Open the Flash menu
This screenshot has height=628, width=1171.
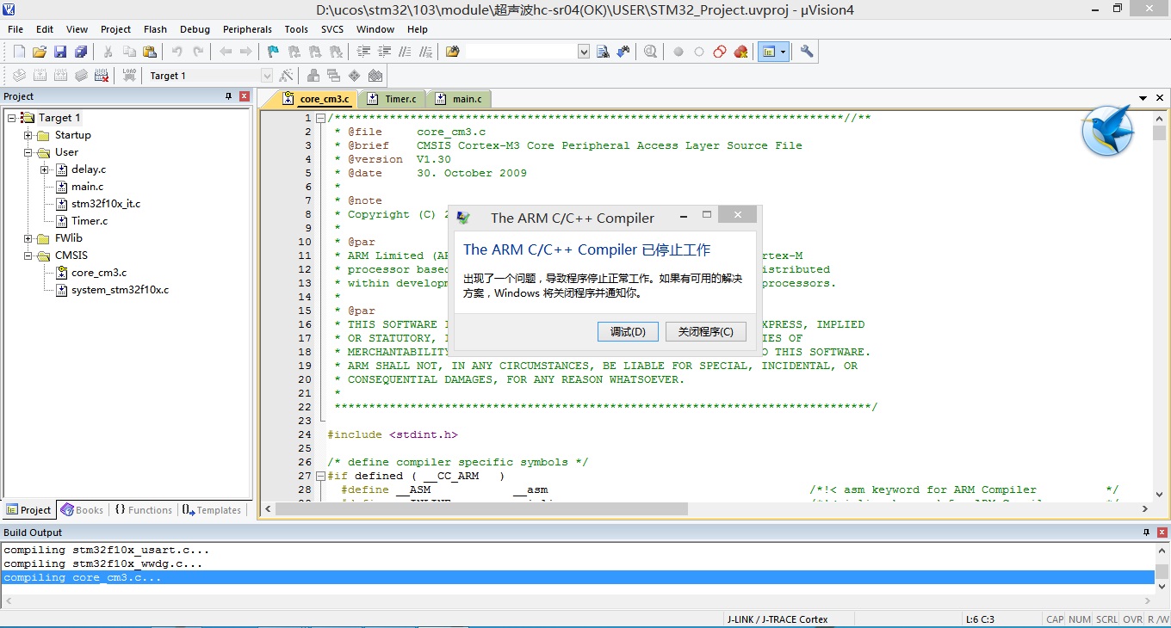coord(156,29)
